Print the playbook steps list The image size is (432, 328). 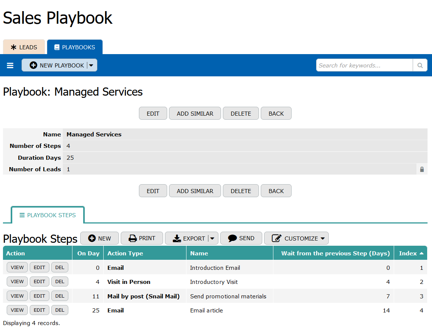142,238
